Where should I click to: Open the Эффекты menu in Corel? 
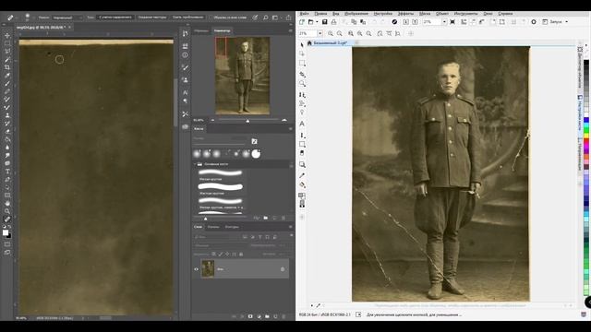(406, 14)
